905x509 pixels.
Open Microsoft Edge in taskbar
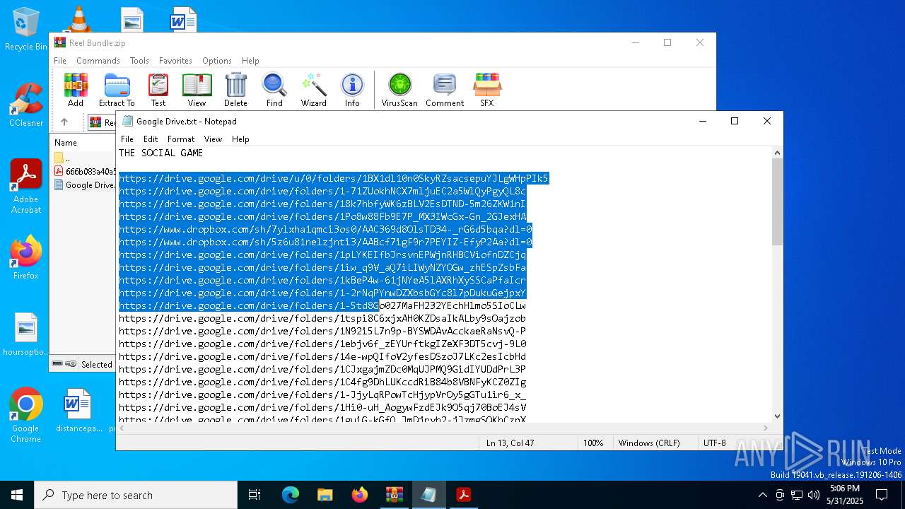[291, 495]
